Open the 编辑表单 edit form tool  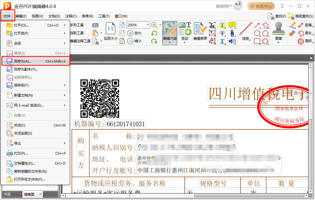point(200,31)
